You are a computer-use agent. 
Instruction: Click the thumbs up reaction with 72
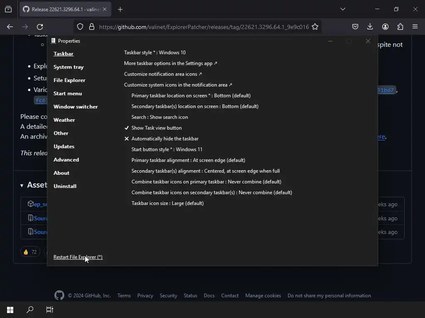30,252
